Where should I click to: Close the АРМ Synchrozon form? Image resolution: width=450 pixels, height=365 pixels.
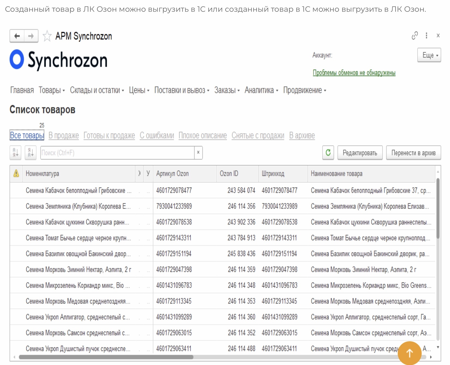pos(438,35)
